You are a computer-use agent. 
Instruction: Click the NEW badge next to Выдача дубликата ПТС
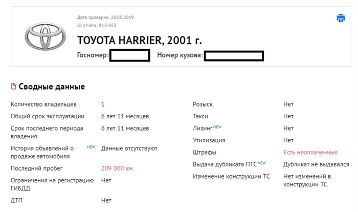262,163
